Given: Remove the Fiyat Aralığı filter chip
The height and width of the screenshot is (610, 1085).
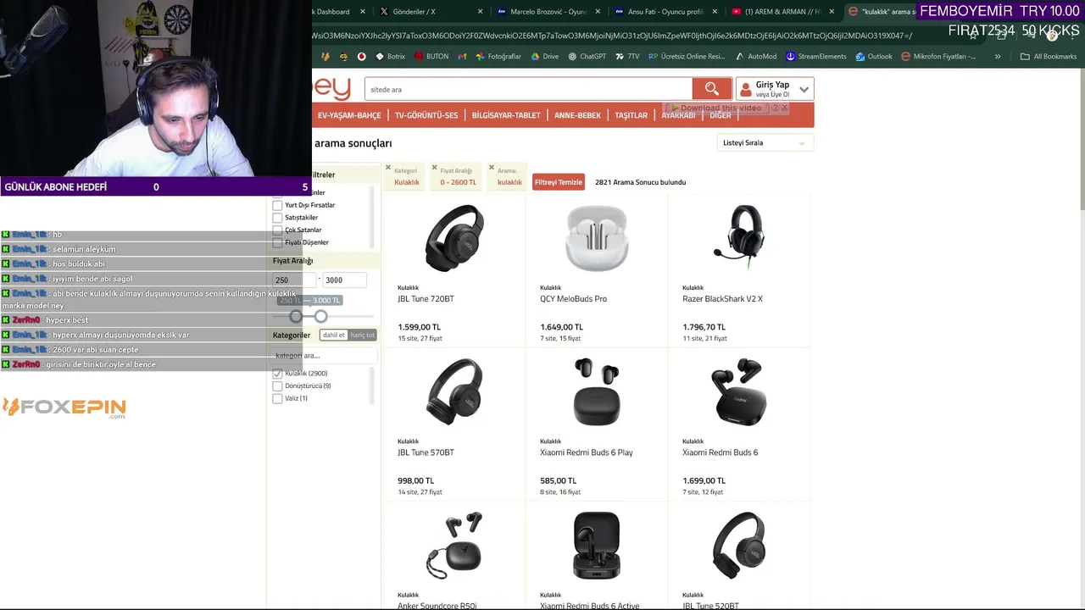Looking at the screenshot, I should [x=435, y=168].
